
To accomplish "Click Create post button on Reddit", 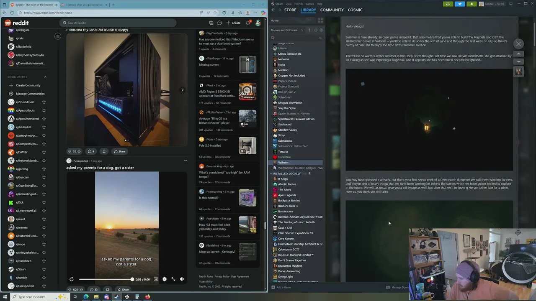I will pyautogui.click(x=234, y=23).
